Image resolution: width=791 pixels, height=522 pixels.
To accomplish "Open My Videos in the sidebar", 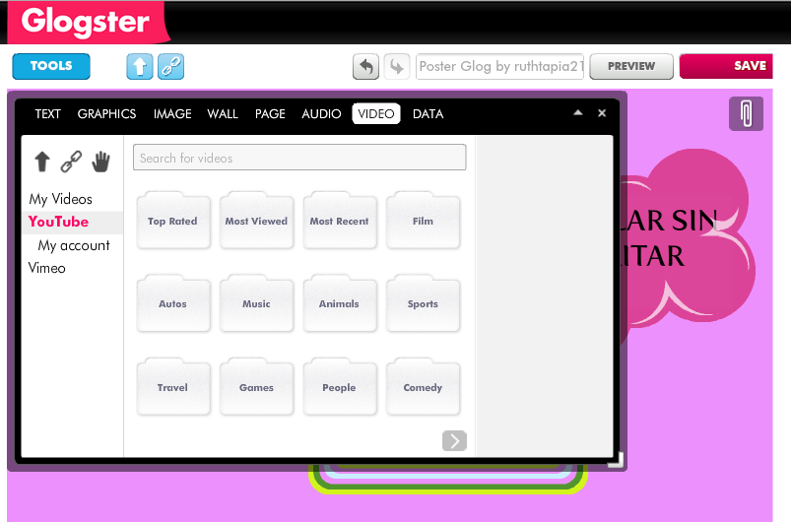I will 60,199.
